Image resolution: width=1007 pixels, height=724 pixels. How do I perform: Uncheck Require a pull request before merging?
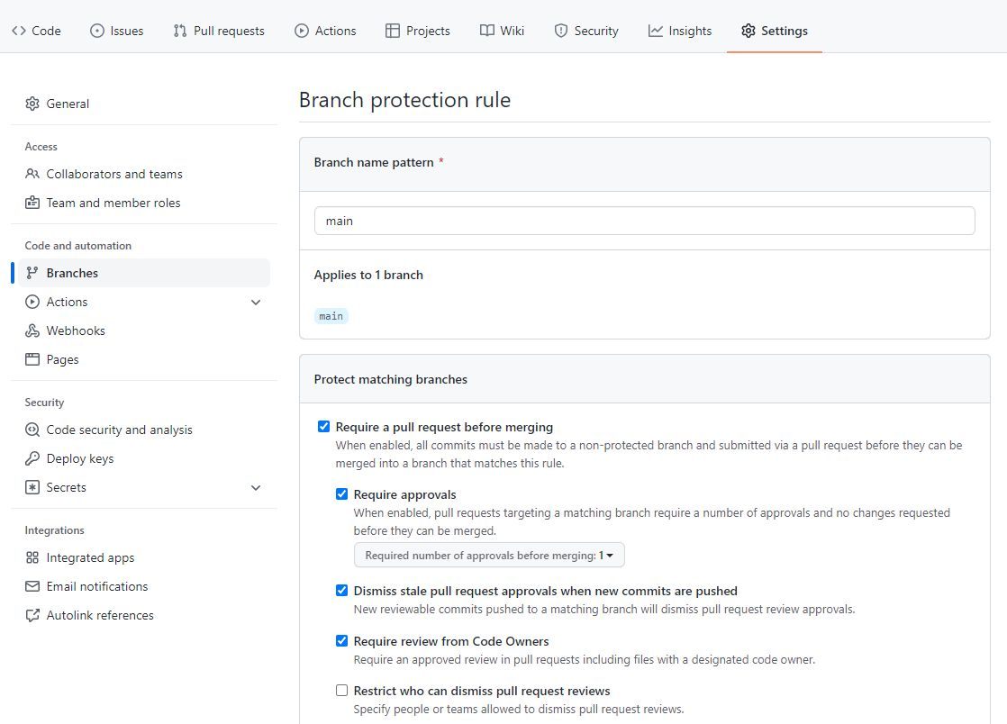point(323,426)
